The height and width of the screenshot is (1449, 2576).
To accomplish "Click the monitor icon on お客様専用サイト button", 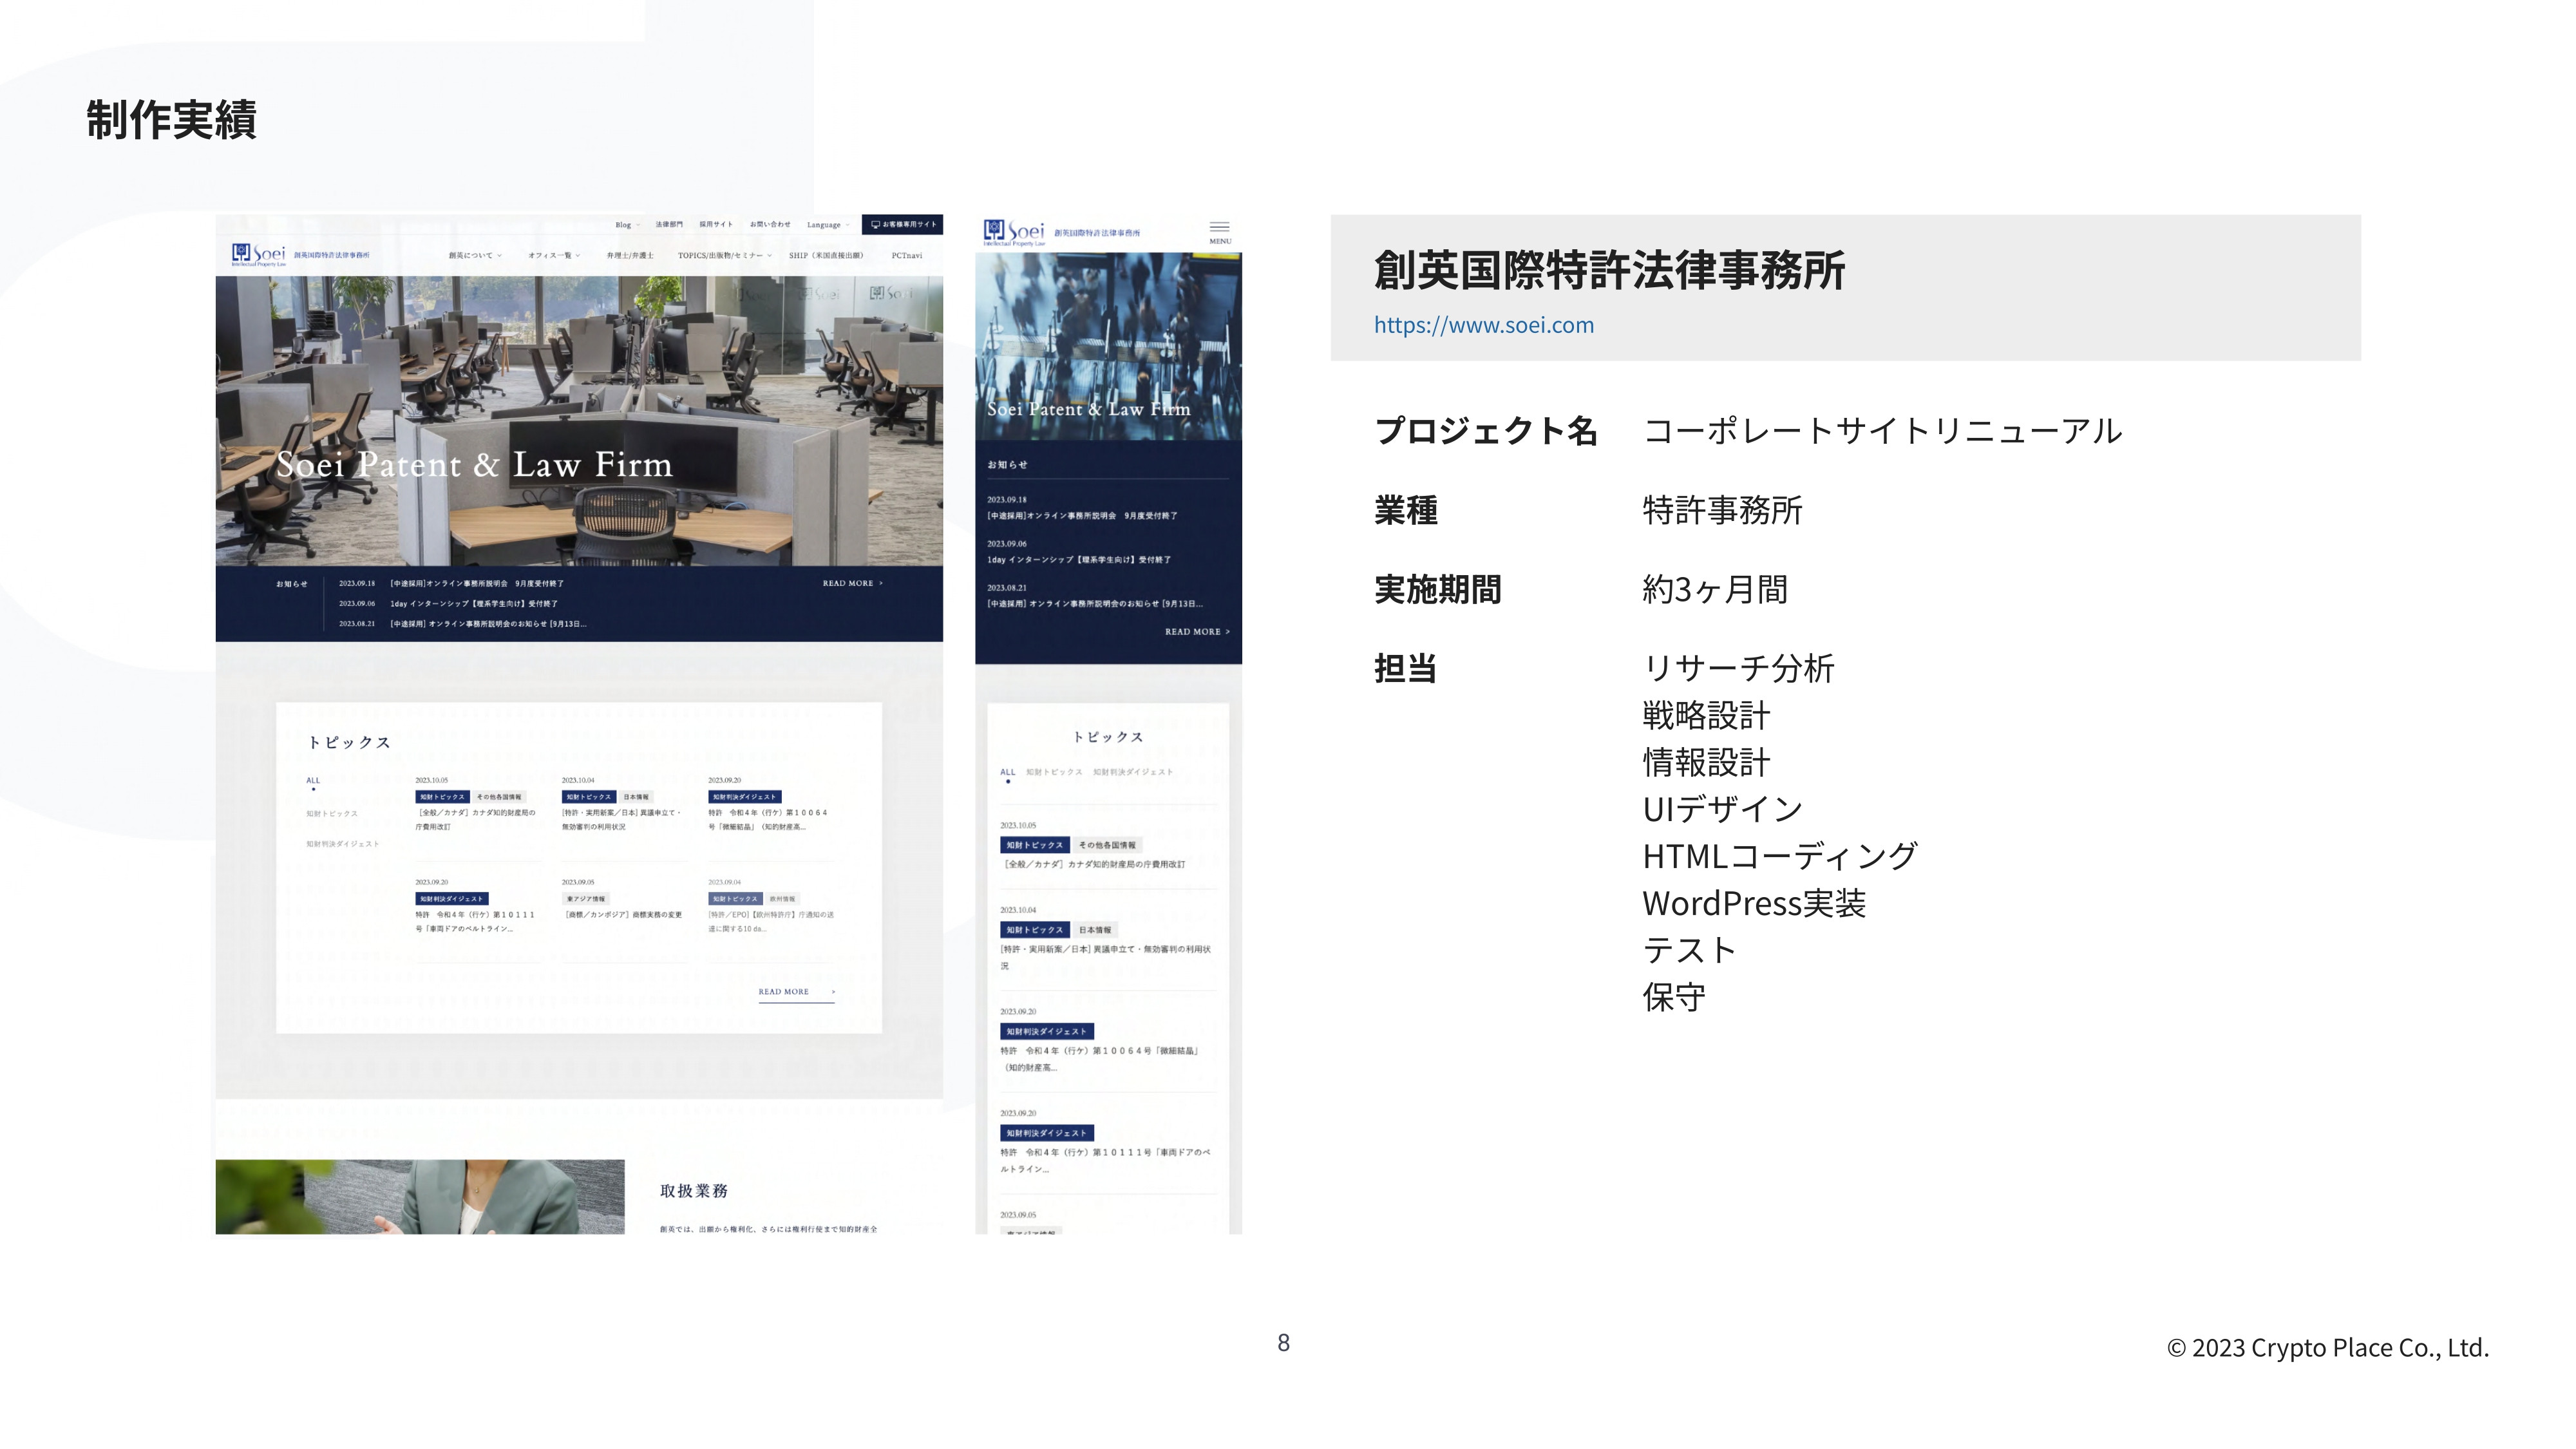I will click(x=875, y=224).
